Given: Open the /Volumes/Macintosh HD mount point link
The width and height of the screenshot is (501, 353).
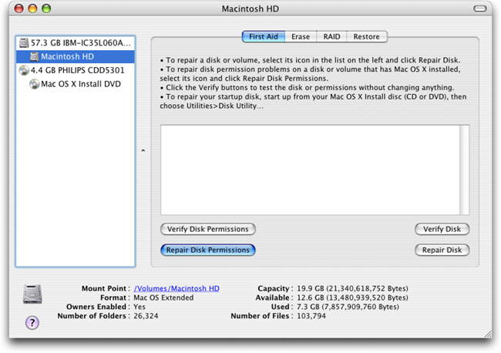Looking at the screenshot, I should 177,288.
